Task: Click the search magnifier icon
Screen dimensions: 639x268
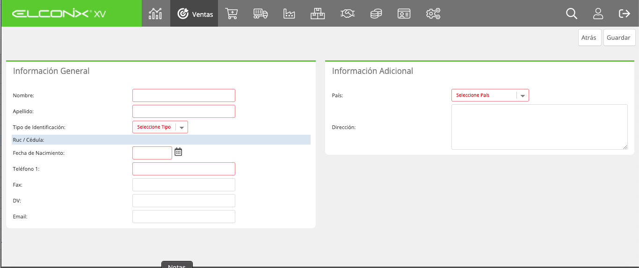Action: 572,14
